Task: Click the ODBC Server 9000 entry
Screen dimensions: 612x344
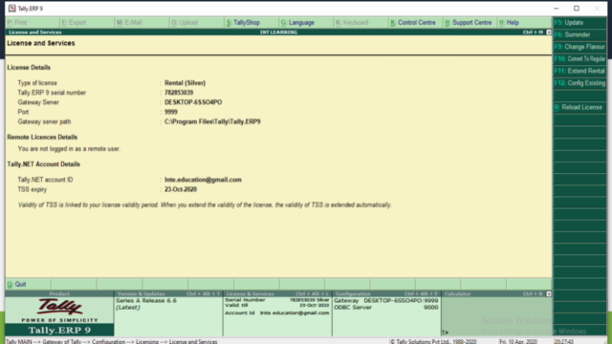Action: (386, 308)
